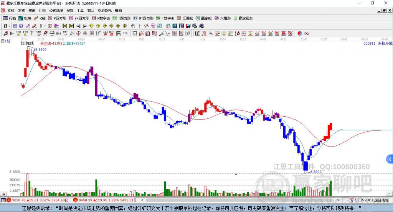Open the 9P四方形 tool
This screenshot has width=393, height=212.
(x=79, y=18)
